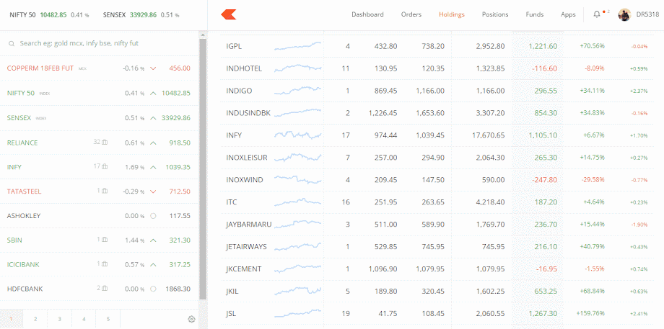Click the search magnifier icon
The height and width of the screenshot is (329, 664).
click(12, 43)
